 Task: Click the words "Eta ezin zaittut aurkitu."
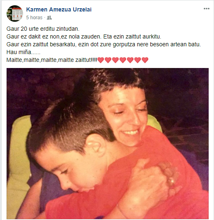pyautogui.click(x=132, y=36)
